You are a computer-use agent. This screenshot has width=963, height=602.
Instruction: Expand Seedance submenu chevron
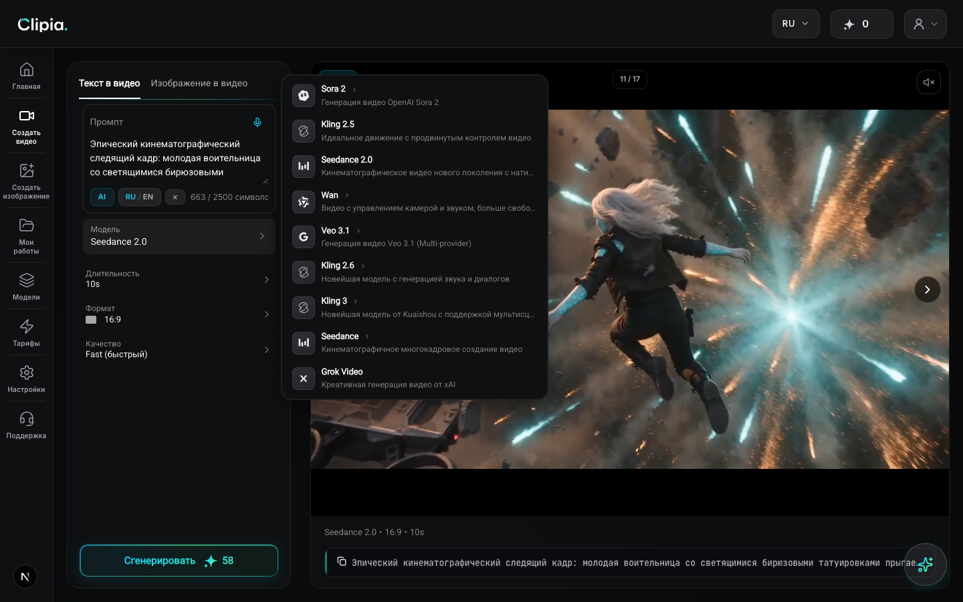(367, 336)
